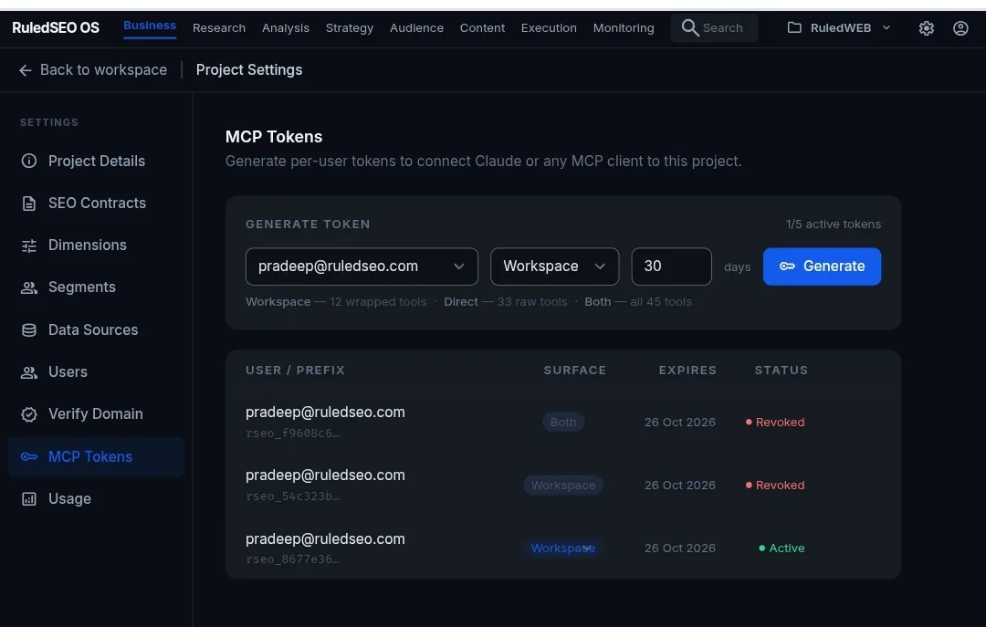Generate a new MCP token
Image resolution: width=986 pixels, height=627 pixels.
click(x=822, y=266)
